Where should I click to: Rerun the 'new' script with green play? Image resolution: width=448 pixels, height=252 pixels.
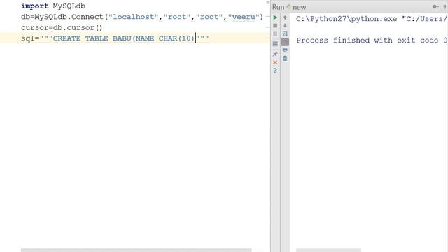[x=275, y=17]
